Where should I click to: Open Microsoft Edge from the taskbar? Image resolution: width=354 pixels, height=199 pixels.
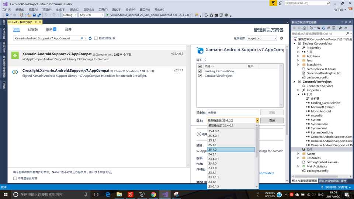click(108, 194)
